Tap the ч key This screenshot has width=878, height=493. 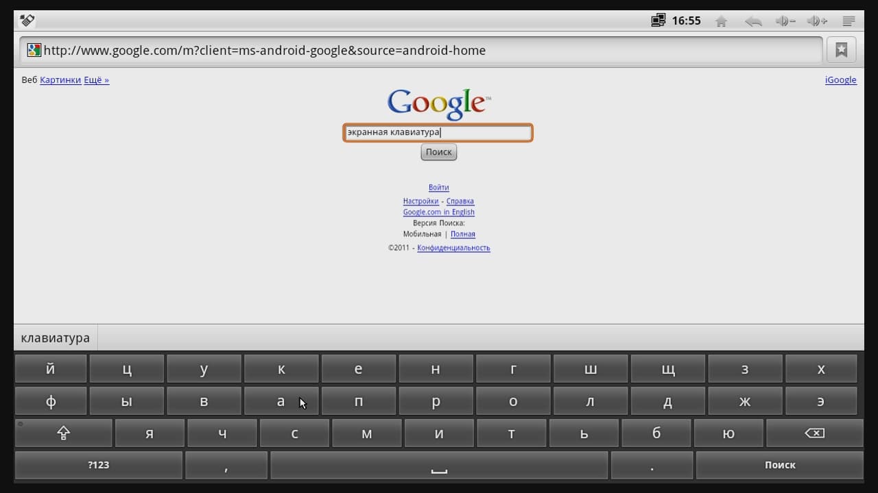(222, 433)
